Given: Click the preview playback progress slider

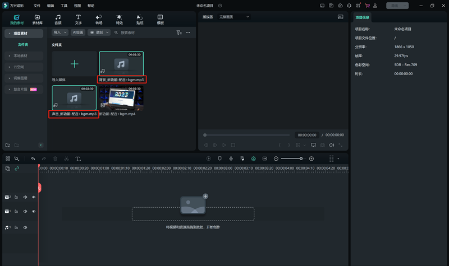Looking at the screenshot, I should click(x=246, y=135).
